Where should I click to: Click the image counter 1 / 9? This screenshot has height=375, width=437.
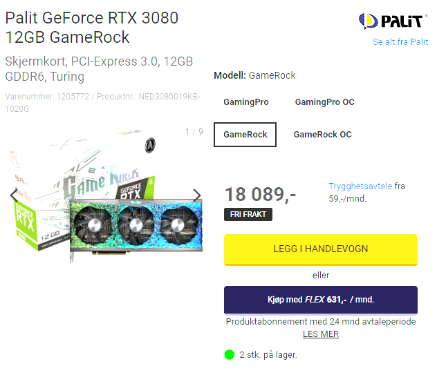[x=194, y=131]
